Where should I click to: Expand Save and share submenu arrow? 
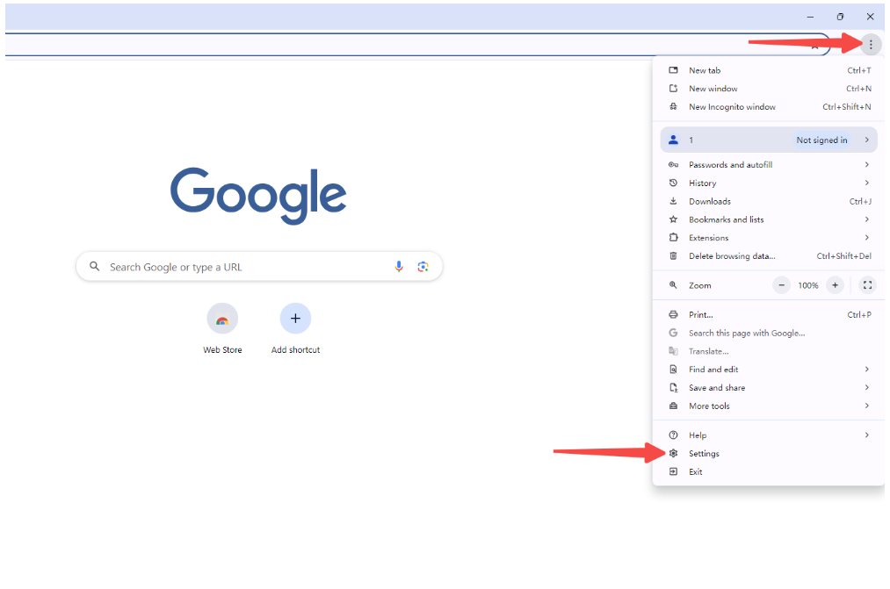tap(867, 387)
